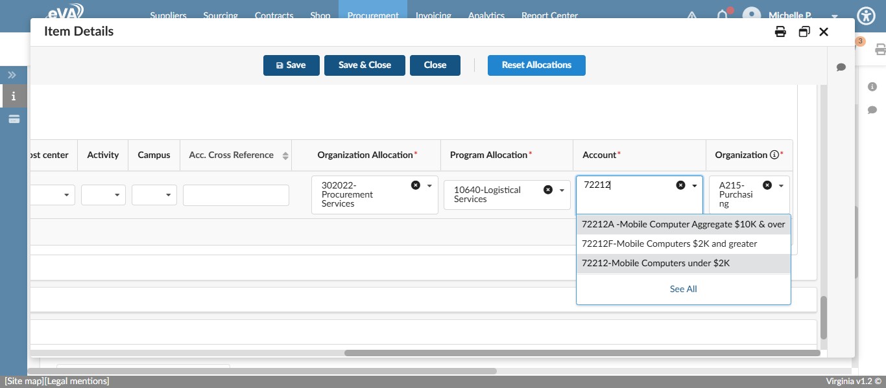Viewport: 886px width, 388px height.
Task: Open the comments bubble in the dialog
Action: pos(841,67)
